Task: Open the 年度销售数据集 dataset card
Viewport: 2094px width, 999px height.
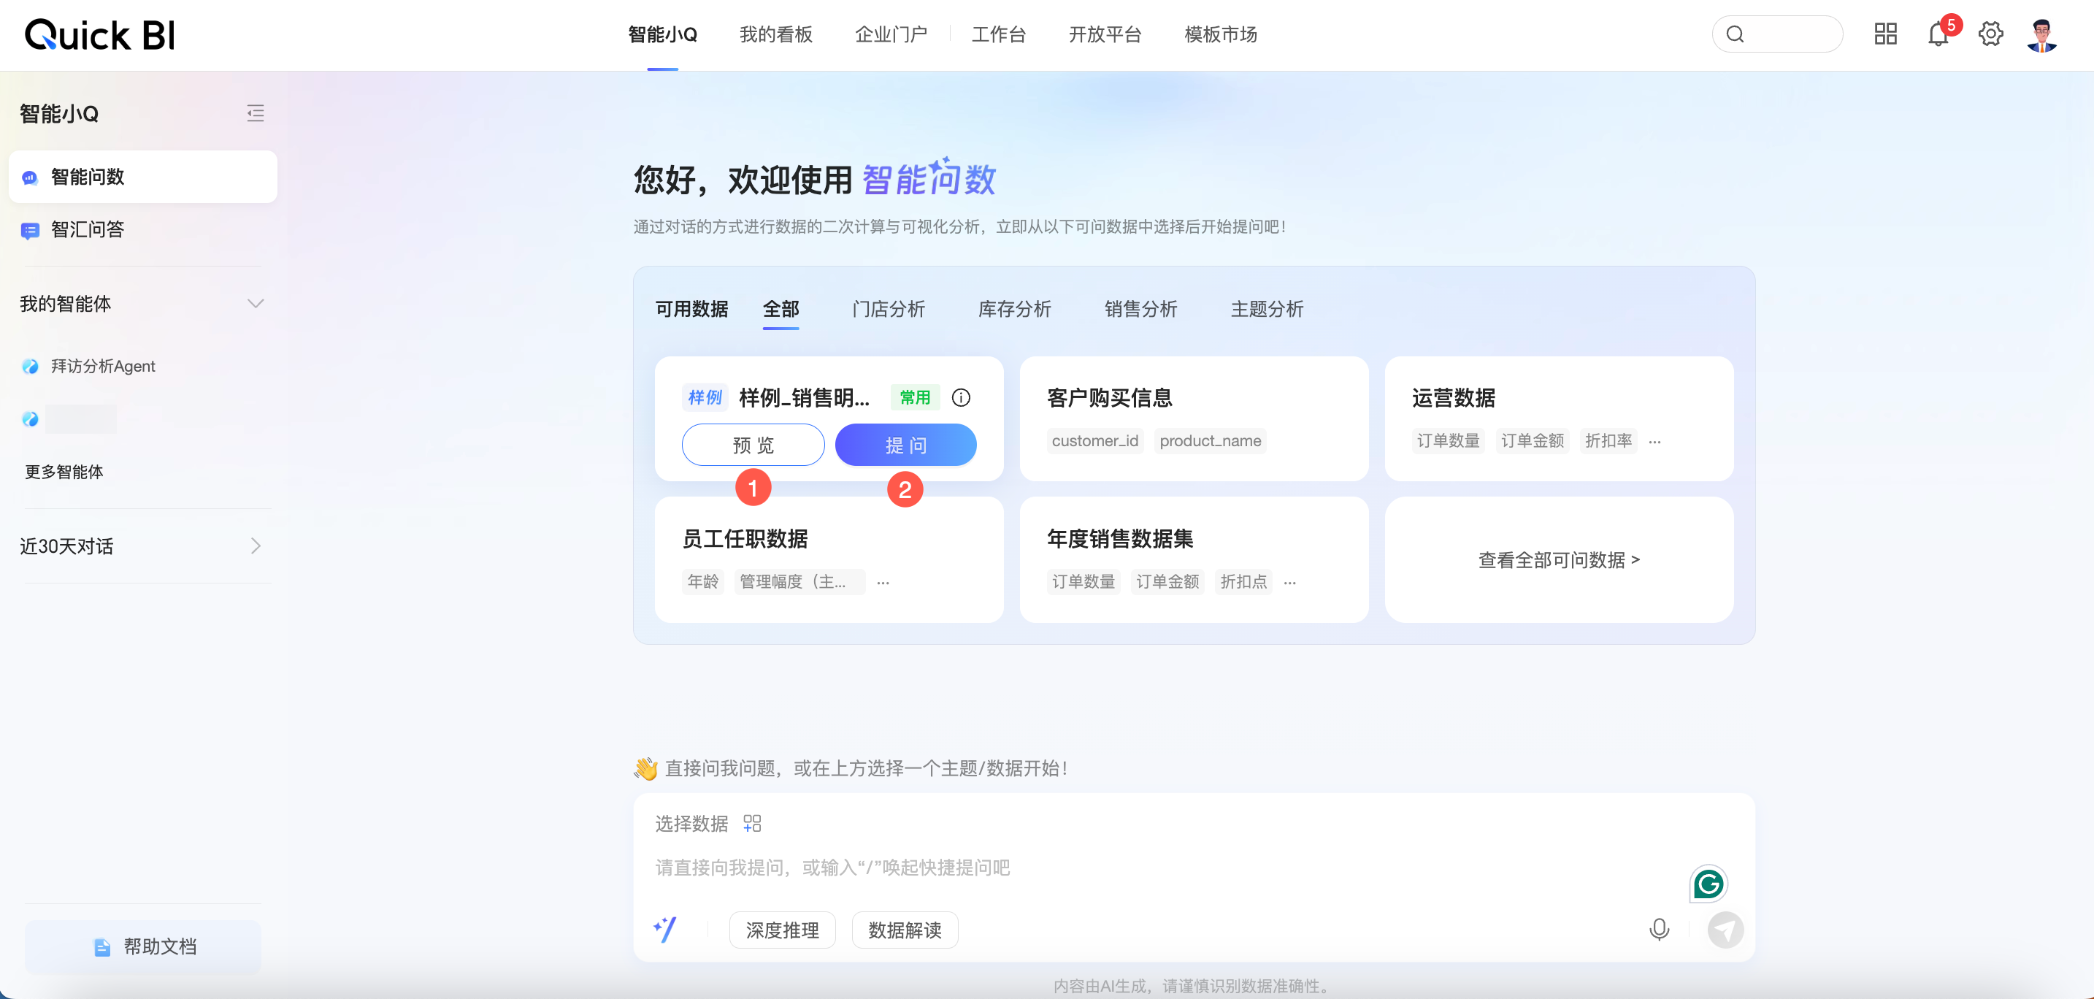Action: (1194, 559)
